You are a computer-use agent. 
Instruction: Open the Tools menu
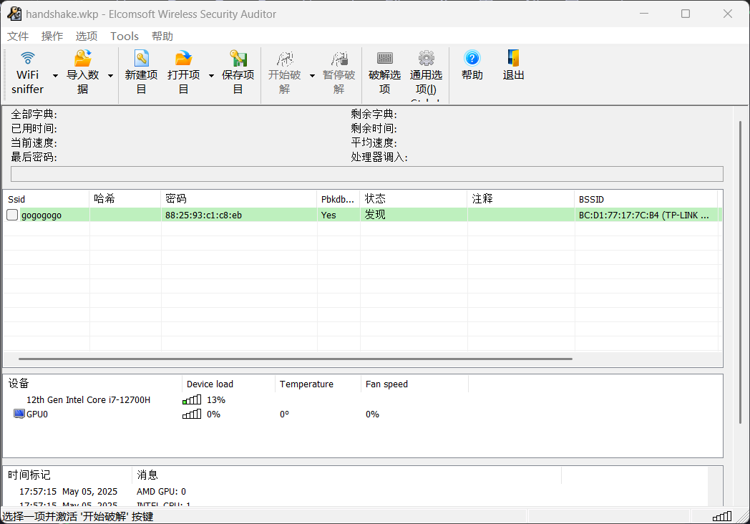pos(125,37)
